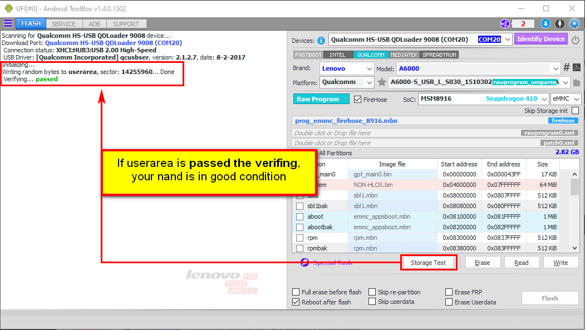Click the Special Task link
The width and height of the screenshot is (585, 330).
point(332,263)
